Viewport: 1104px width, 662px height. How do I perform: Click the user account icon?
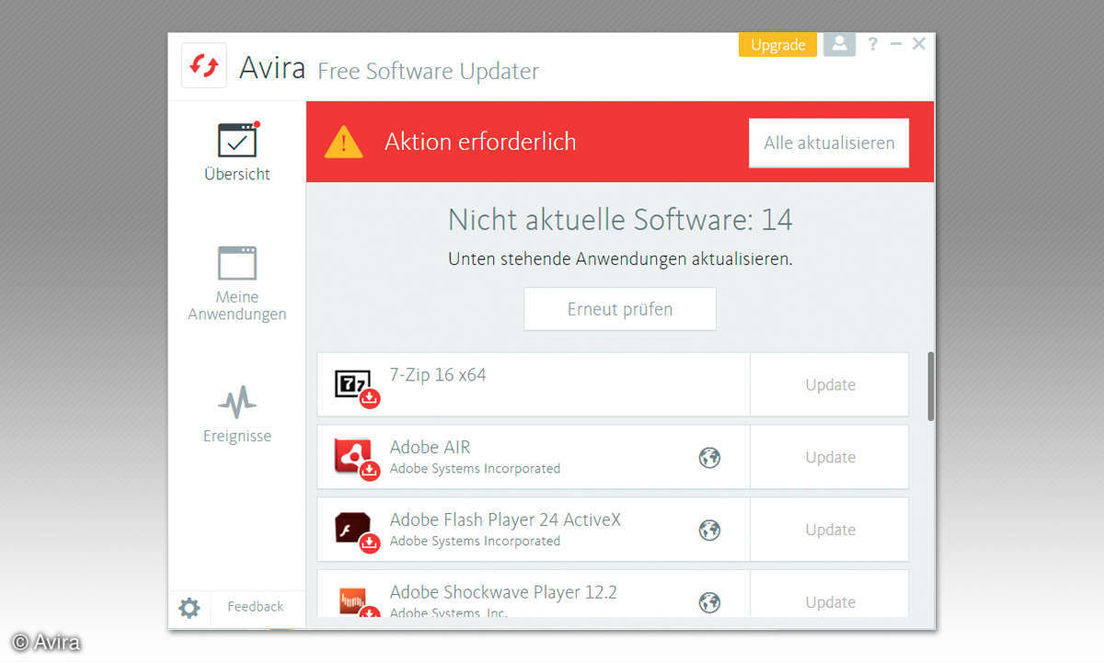pyautogui.click(x=839, y=44)
